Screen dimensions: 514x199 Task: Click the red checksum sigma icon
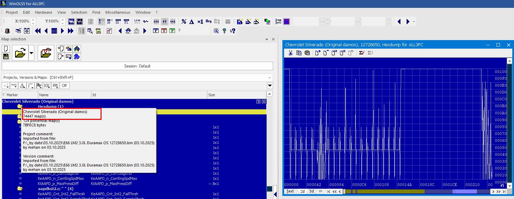pos(361,53)
